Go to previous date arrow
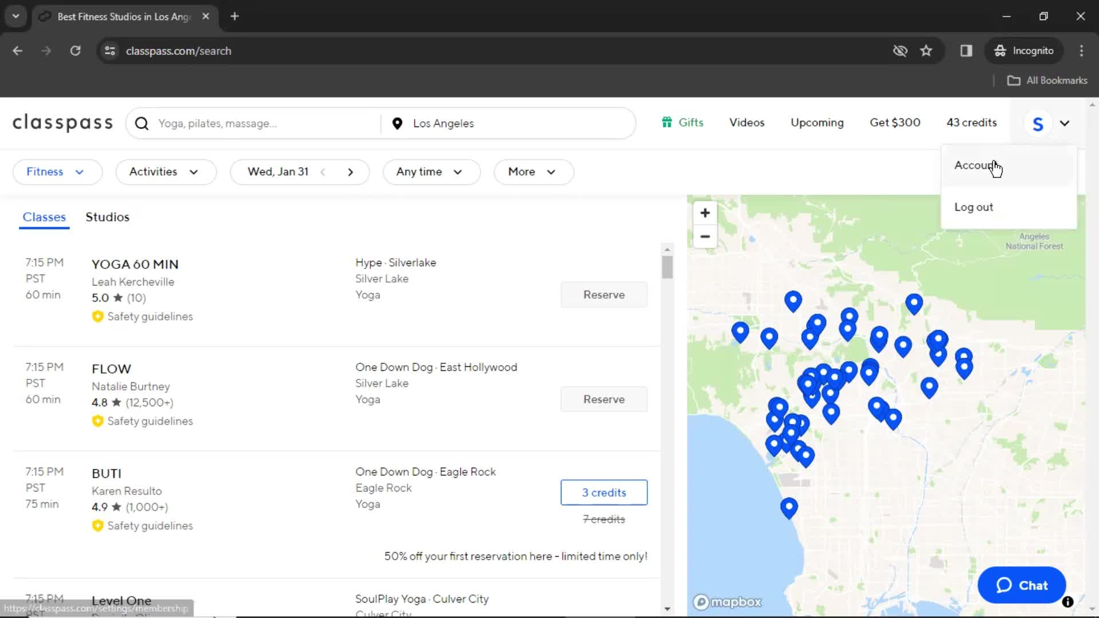Viewport: 1099px width, 618px height. coord(323,172)
